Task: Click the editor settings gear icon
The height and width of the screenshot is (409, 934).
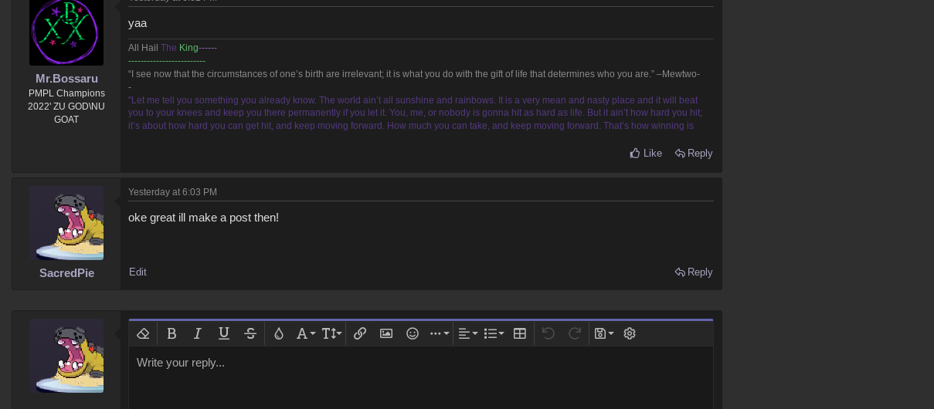Action: 630,333
